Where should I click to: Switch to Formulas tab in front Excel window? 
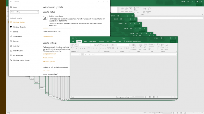101,41
